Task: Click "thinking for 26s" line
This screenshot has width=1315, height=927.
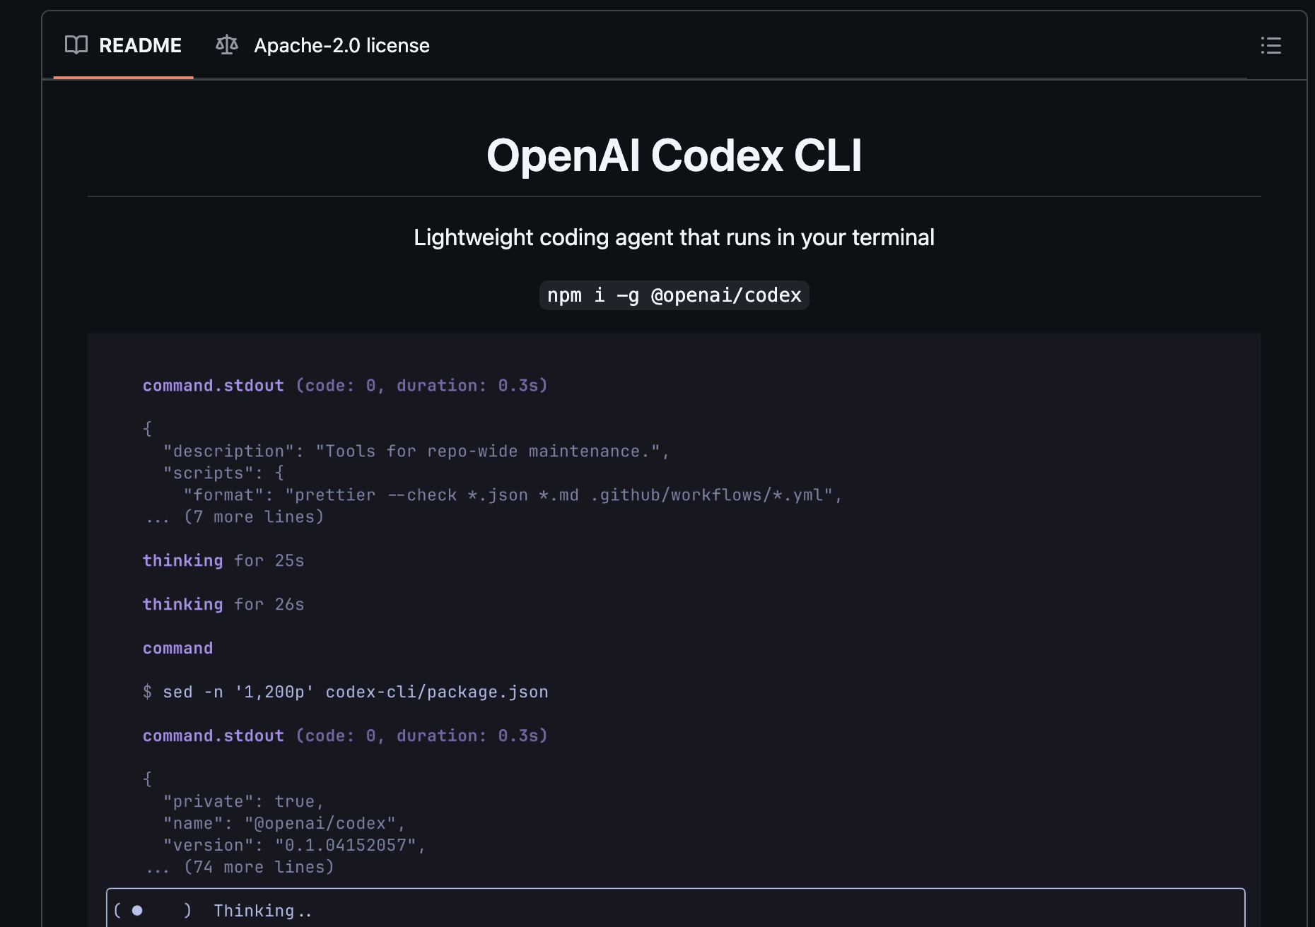Action: coord(223,605)
